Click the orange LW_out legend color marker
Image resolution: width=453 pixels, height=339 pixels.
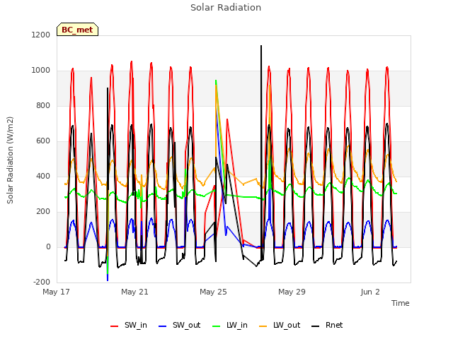[263, 326]
